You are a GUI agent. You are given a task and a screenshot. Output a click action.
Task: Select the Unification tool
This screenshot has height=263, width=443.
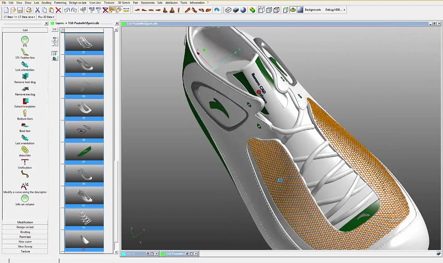click(x=25, y=164)
